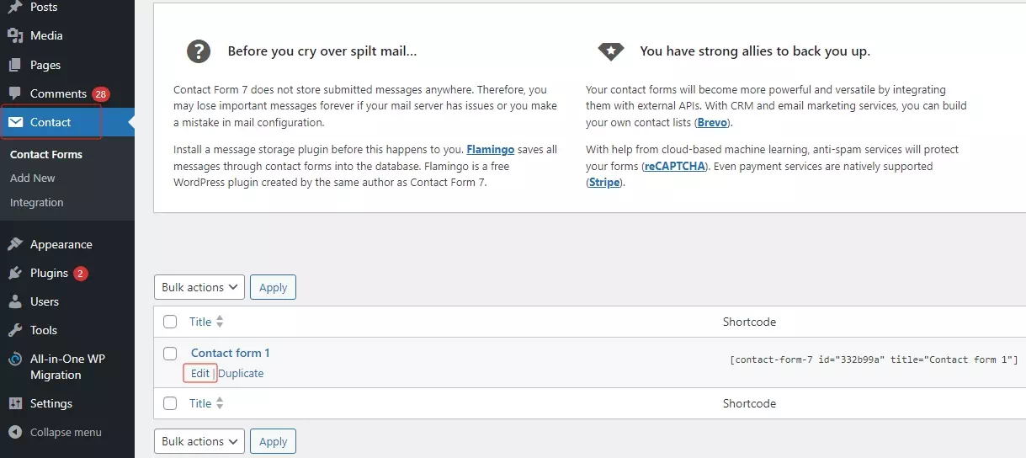
Task: Toggle the select-all checkbox in table header
Action: click(x=170, y=322)
